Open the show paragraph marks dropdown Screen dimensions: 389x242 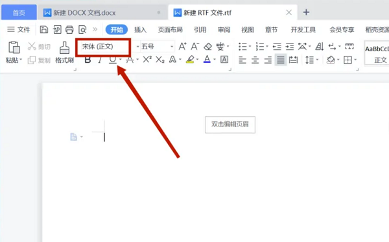point(339,47)
